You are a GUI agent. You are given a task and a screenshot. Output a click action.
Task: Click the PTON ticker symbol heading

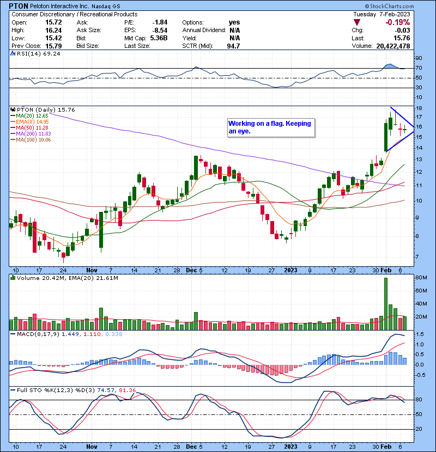click(19, 6)
